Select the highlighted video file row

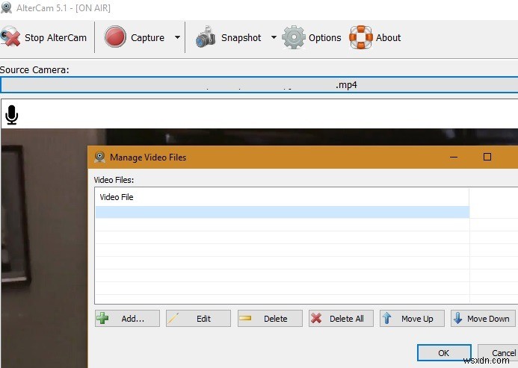[283, 212]
